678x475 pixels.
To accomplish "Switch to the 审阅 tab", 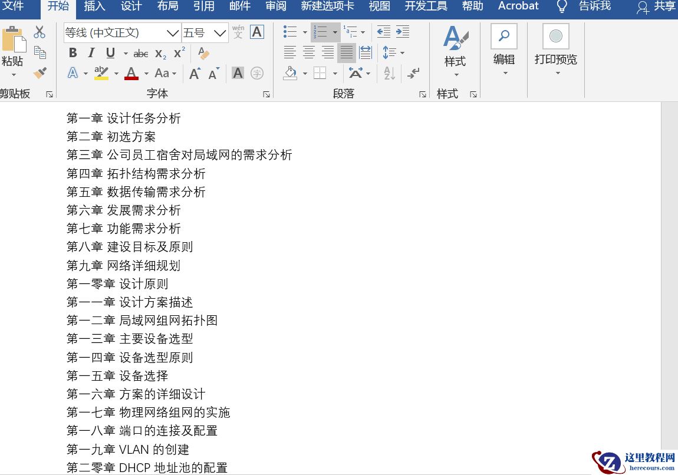I will pos(276,6).
